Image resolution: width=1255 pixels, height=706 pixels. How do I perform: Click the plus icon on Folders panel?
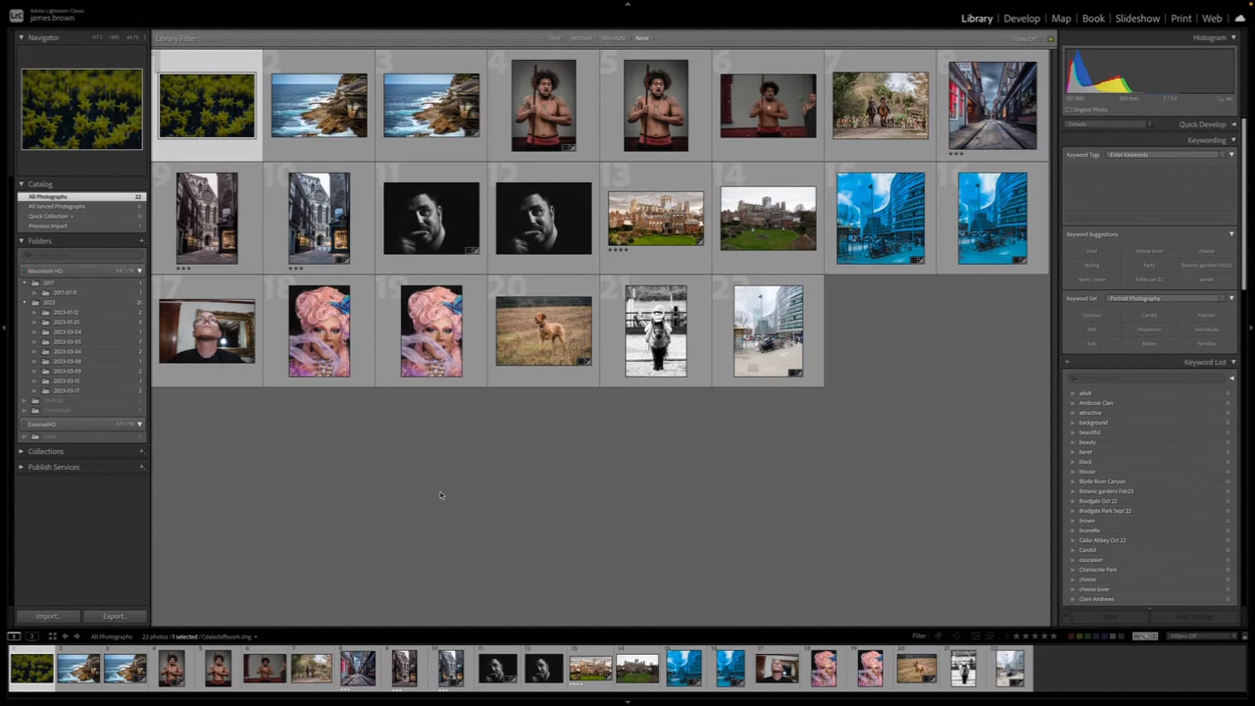141,241
